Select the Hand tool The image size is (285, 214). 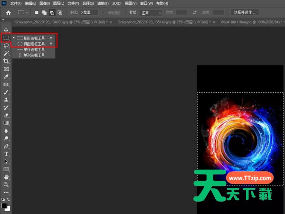pos(6,176)
